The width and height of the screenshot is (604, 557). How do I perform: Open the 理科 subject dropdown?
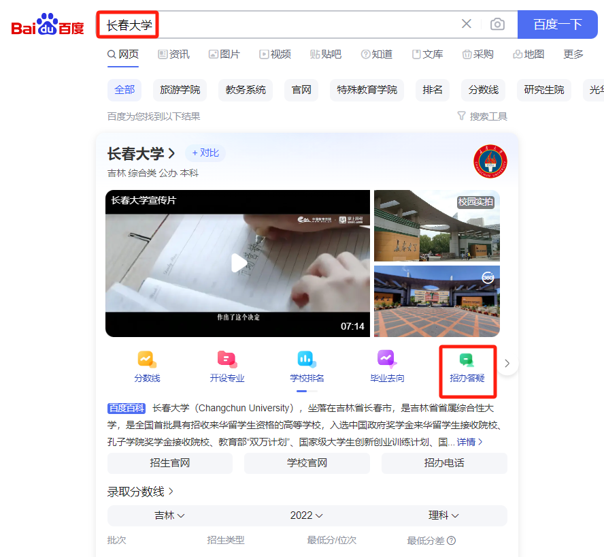point(443,515)
